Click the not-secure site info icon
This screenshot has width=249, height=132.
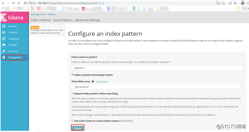tap(25, 3)
